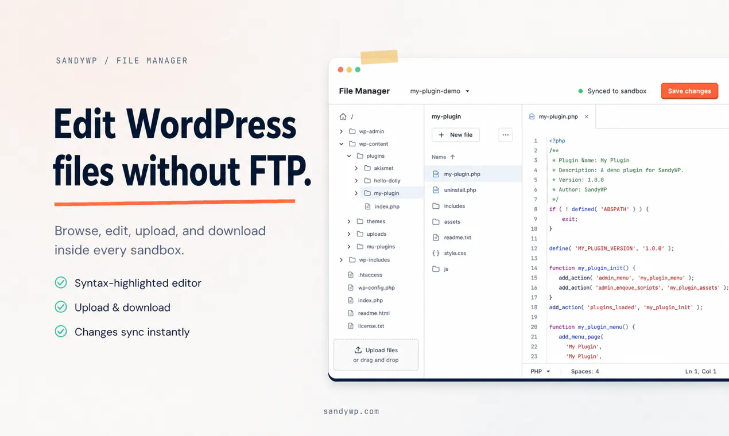Screen dimensions: 729x436
Task: Click the uninstall.php file icon
Action: tap(436, 190)
